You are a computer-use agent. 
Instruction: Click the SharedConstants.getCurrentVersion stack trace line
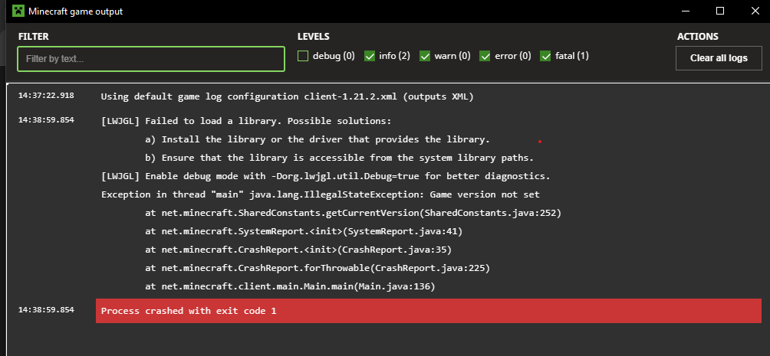pos(353,214)
